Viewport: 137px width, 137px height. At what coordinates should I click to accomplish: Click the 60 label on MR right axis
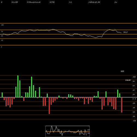(133, 86)
